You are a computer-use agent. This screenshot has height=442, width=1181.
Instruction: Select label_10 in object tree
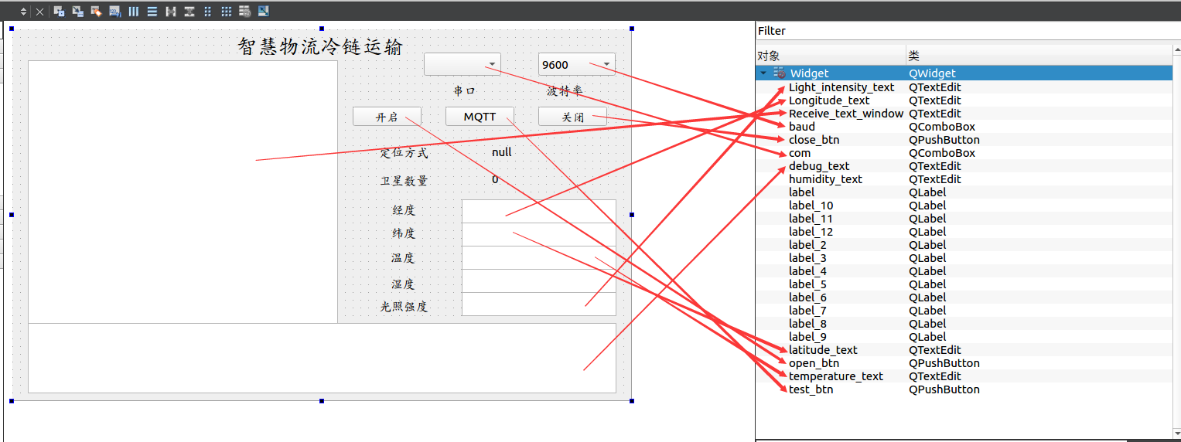(811, 205)
